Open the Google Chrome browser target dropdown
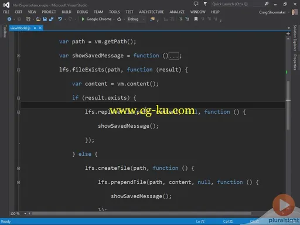Screen dimensions: 300x225 [114, 19]
